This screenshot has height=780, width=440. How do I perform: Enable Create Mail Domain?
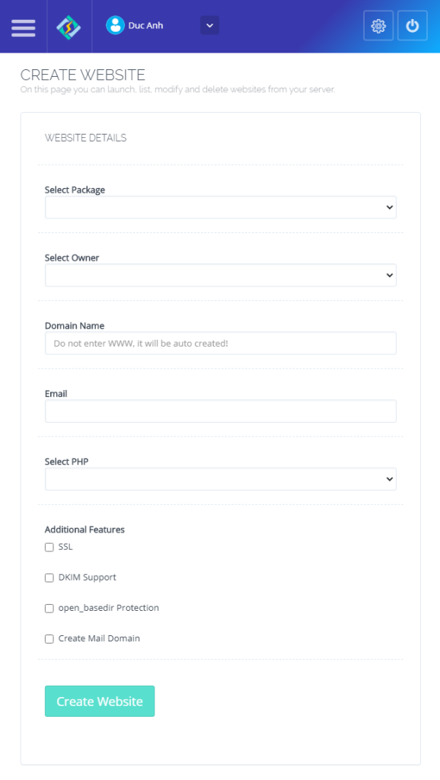pyautogui.click(x=49, y=638)
